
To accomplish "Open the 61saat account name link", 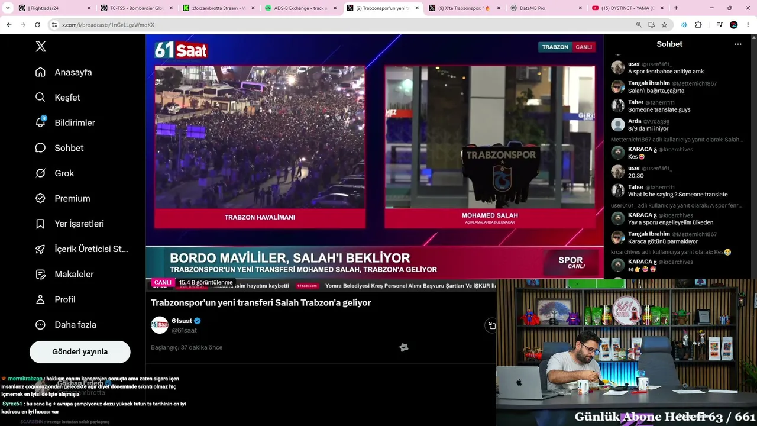I will point(182,321).
